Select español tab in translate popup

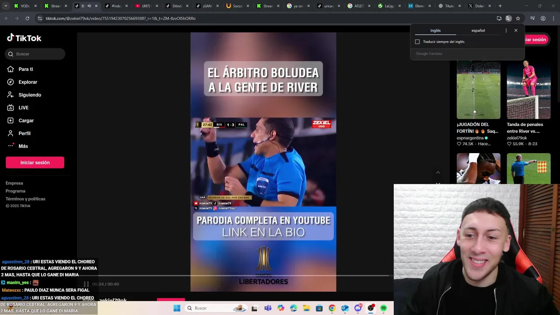(478, 31)
